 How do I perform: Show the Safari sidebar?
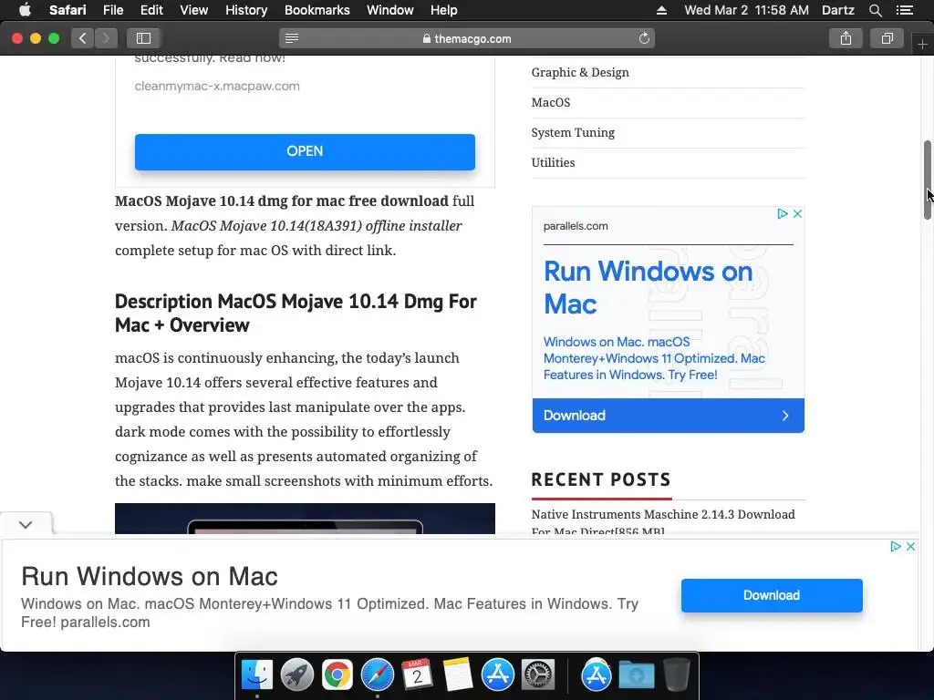click(143, 38)
